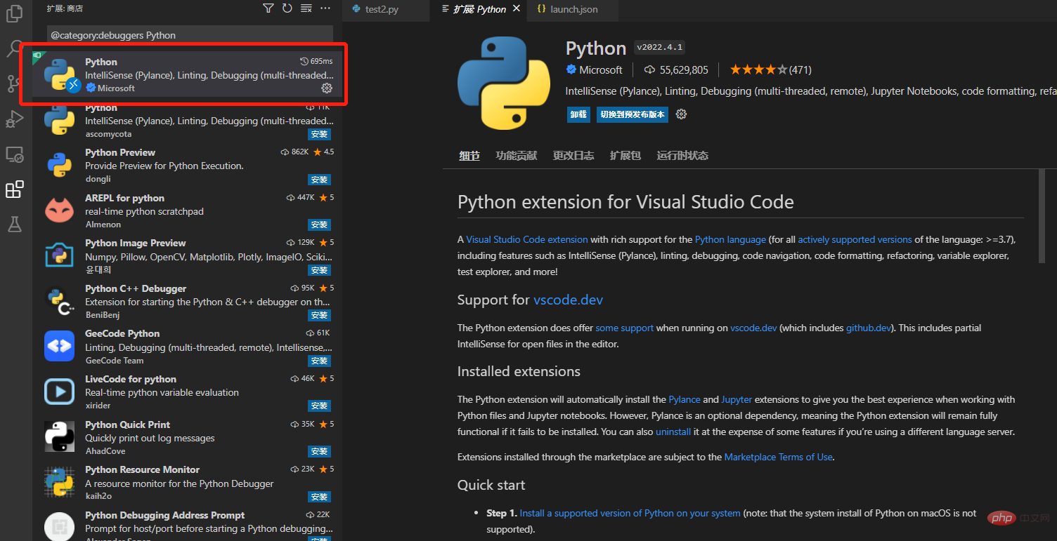Click the extension search input field
1057x541 pixels.
pos(190,35)
